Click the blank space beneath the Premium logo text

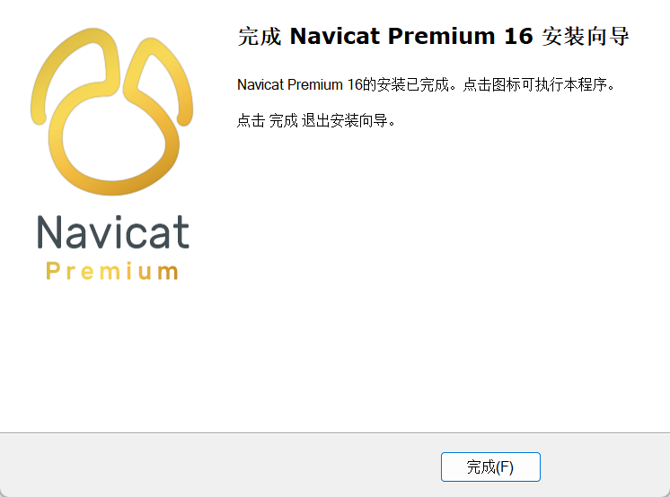[112, 354]
